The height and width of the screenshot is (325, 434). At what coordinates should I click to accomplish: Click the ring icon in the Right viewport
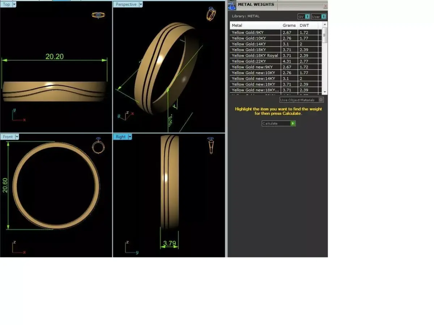[212, 146]
